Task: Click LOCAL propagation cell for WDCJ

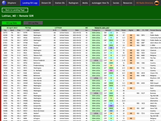Action: [96, 60]
